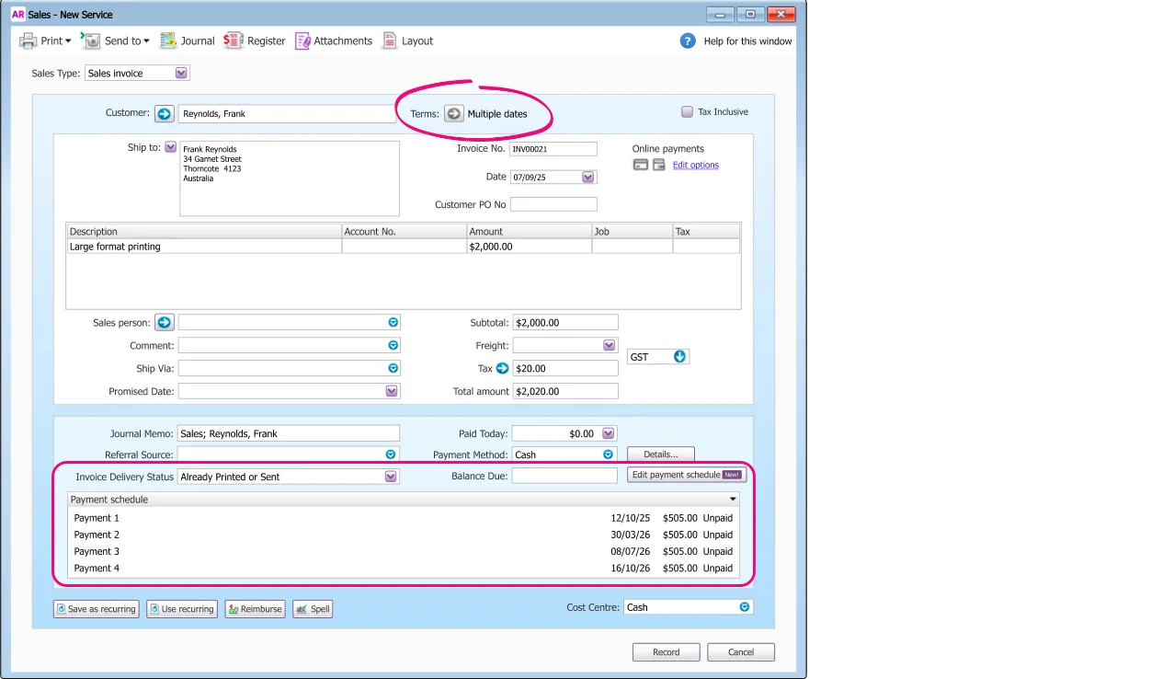Select the Payment 3 row

tap(404, 551)
